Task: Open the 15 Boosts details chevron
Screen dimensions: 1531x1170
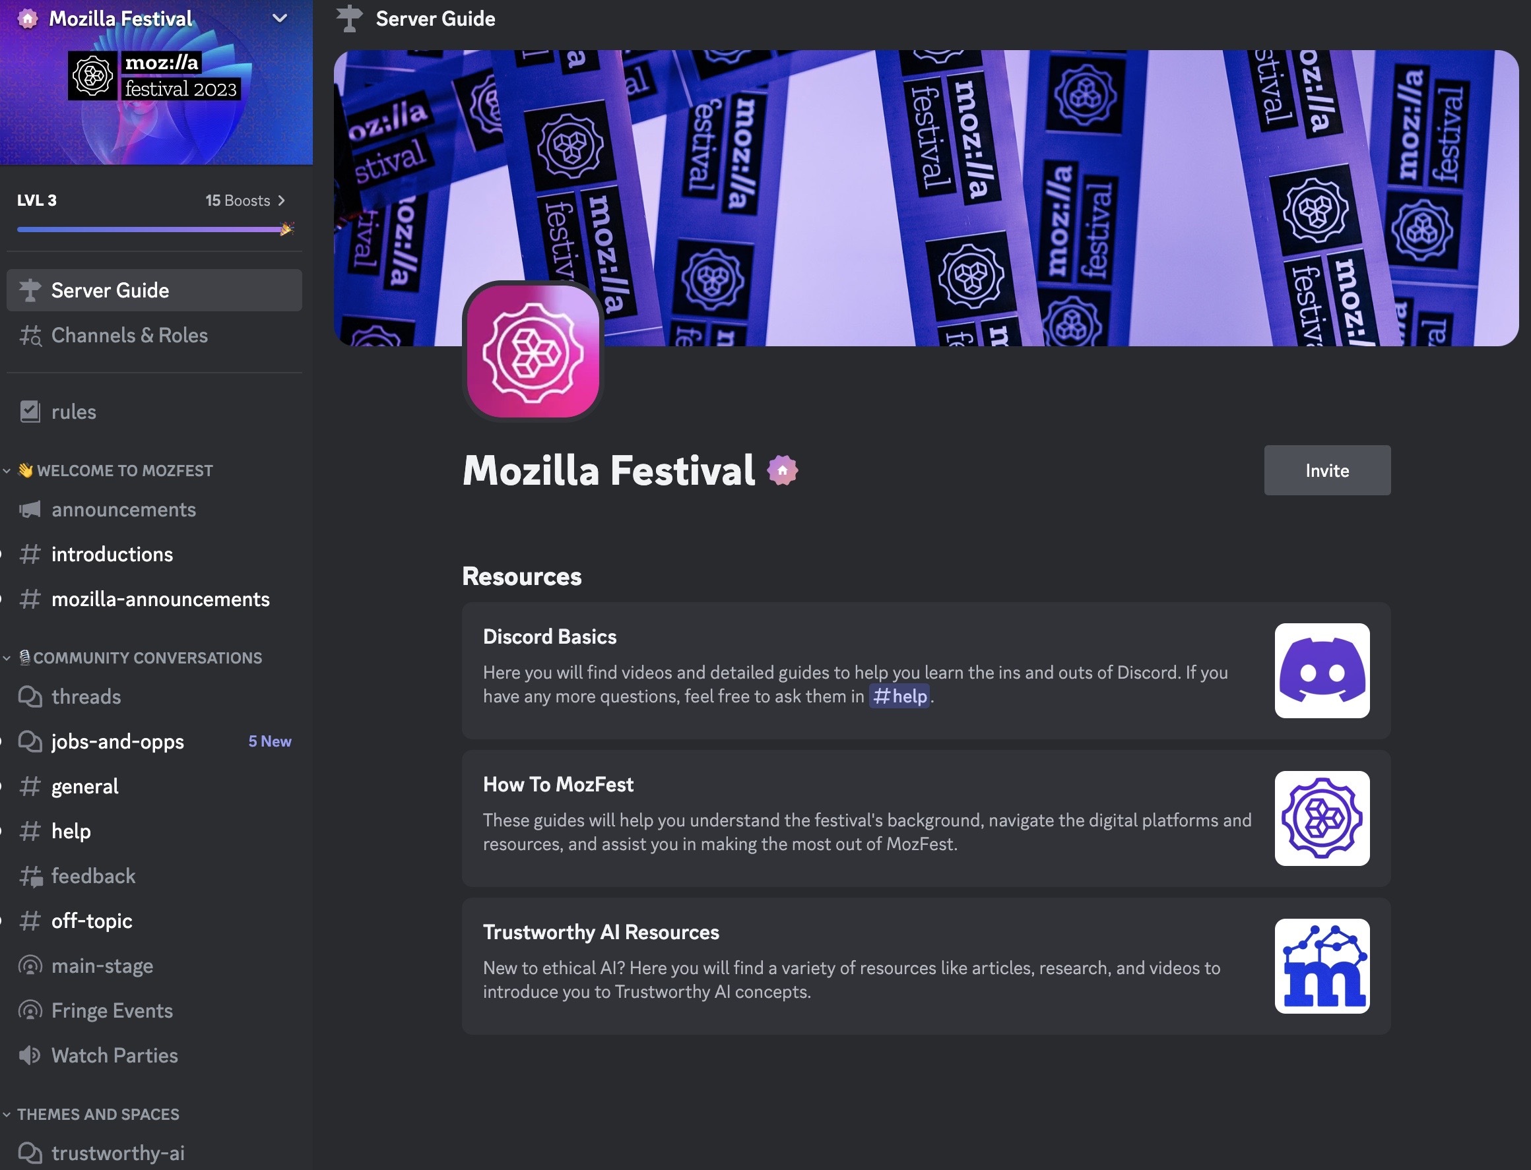Action: [282, 200]
